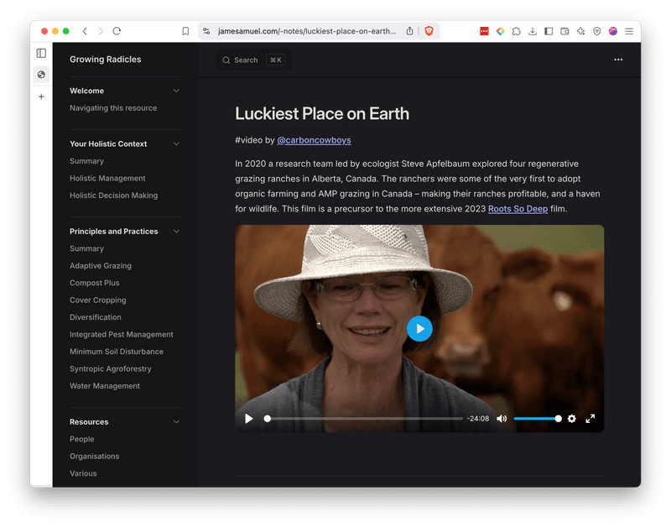Open People resources page
Screen dimensions: 671x527
coord(81,439)
